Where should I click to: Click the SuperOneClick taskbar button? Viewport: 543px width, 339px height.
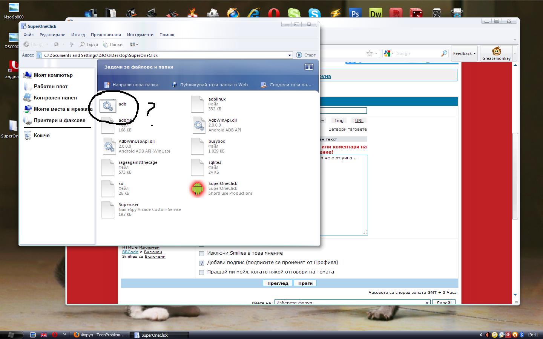pos(160,335)
